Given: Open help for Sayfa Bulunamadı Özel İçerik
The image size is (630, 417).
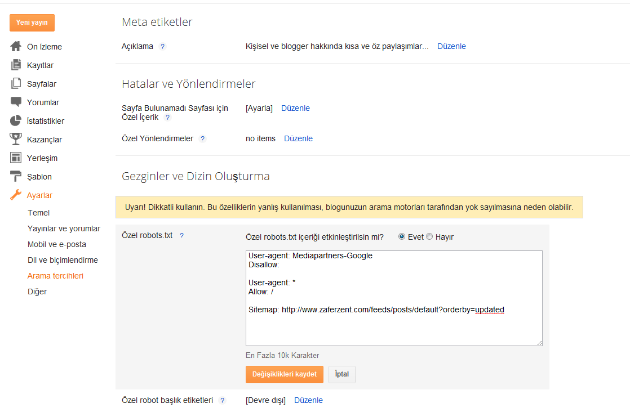Looking at the screenshot, I should coord(167,117).
